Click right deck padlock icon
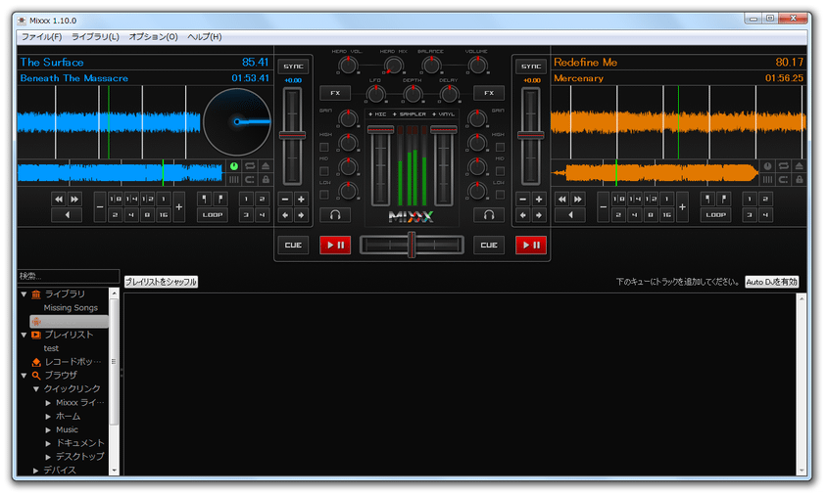The width and height of the screenshot is (827, 494). point(800,180)
